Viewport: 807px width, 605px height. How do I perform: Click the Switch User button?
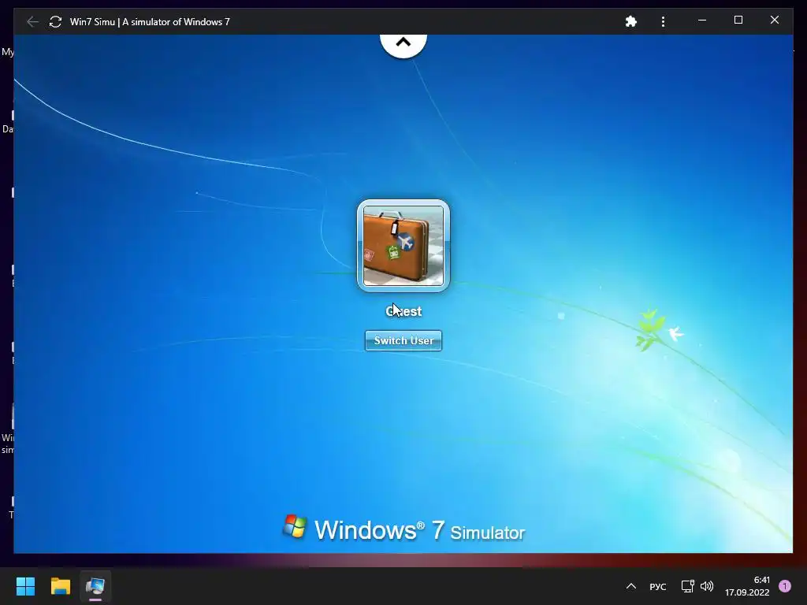pos(403,340)
